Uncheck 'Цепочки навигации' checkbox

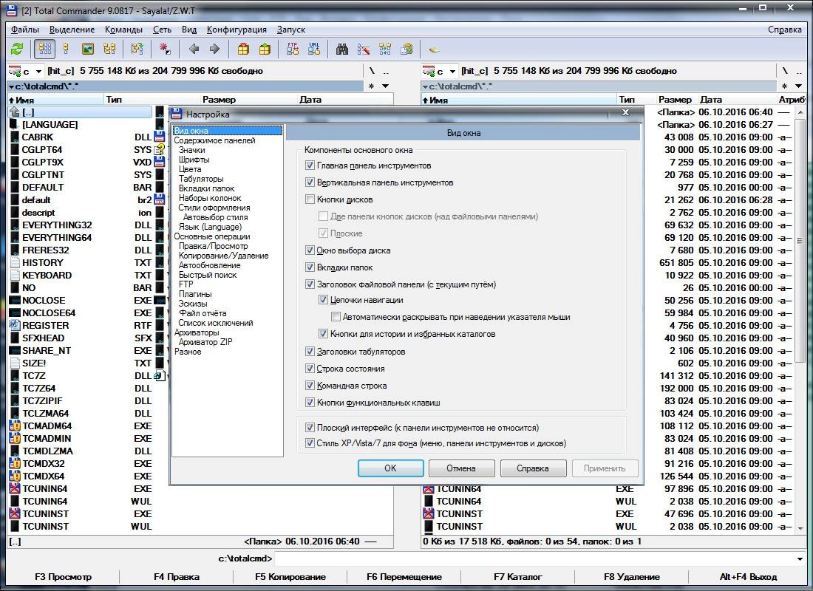pyautogui.click(x=323, y=300)
